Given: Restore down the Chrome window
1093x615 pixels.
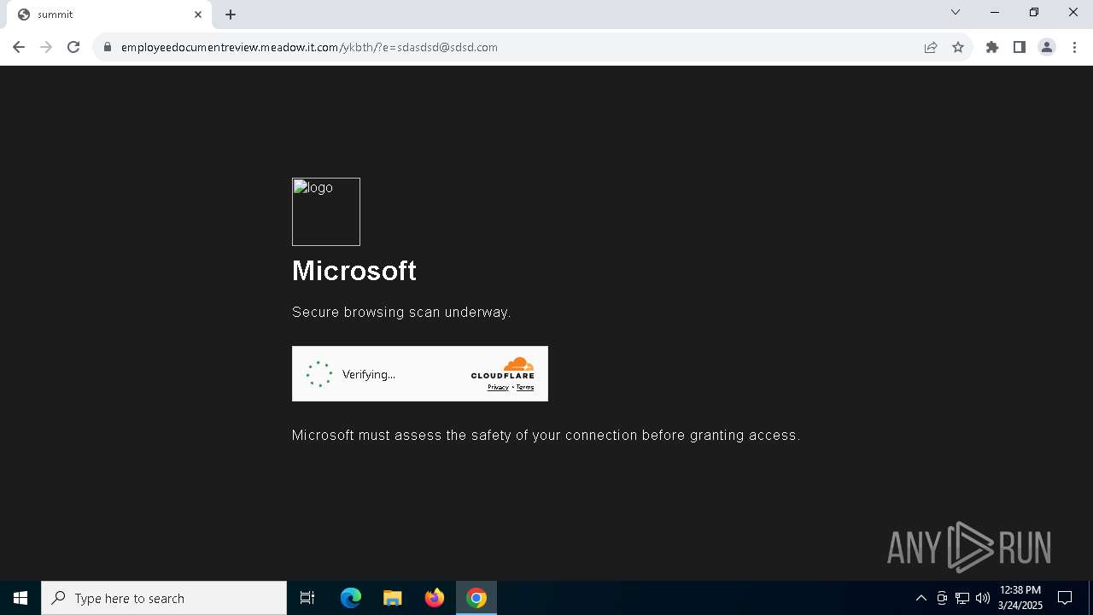Looking at the screenshot, I should coord(1034,12).
